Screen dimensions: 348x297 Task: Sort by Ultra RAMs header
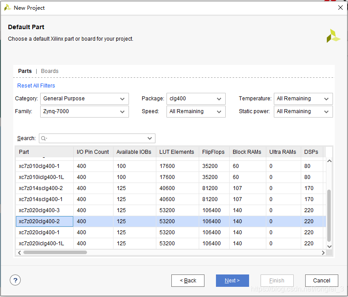click(283, 152)
